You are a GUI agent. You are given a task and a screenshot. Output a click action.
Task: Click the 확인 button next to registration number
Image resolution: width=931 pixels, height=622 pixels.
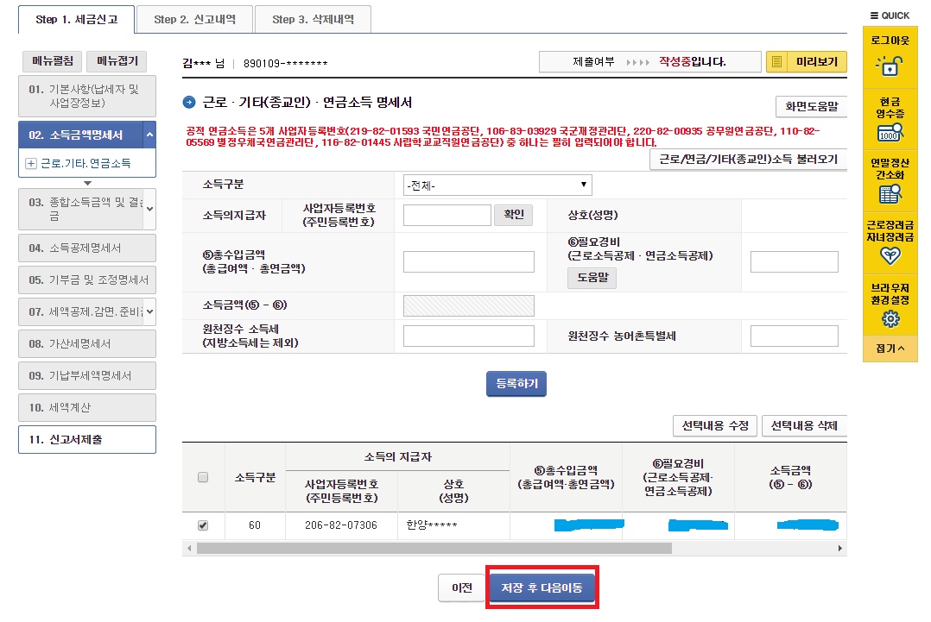514,215
